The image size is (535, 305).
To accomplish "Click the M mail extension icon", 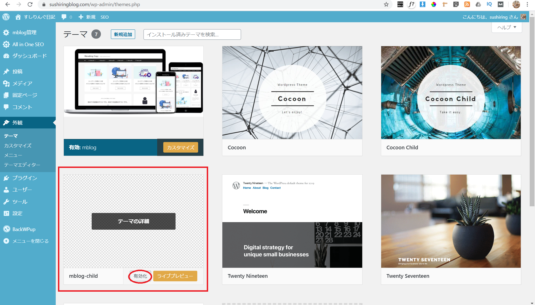I will tap(501, 4).
